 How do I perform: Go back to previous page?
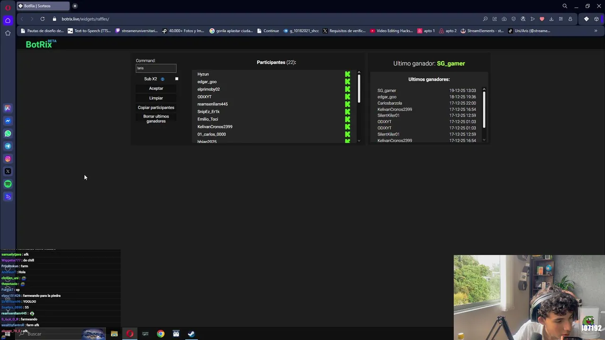[22, 19]
